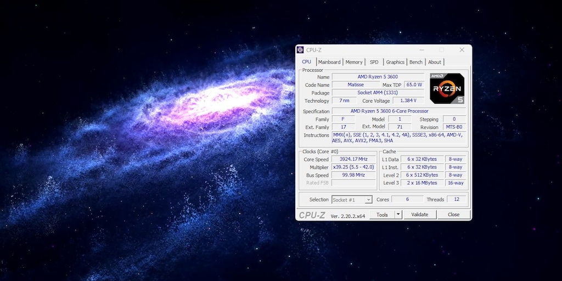The image size is (562, 281).
Task: Click the Code Name value Matisse
Action: pyautogui.click(x=356, y=85)
